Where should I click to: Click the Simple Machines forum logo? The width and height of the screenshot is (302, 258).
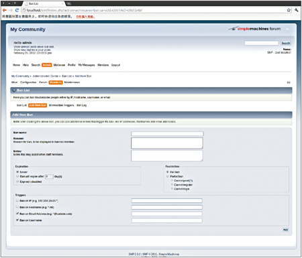click(254, 29)
